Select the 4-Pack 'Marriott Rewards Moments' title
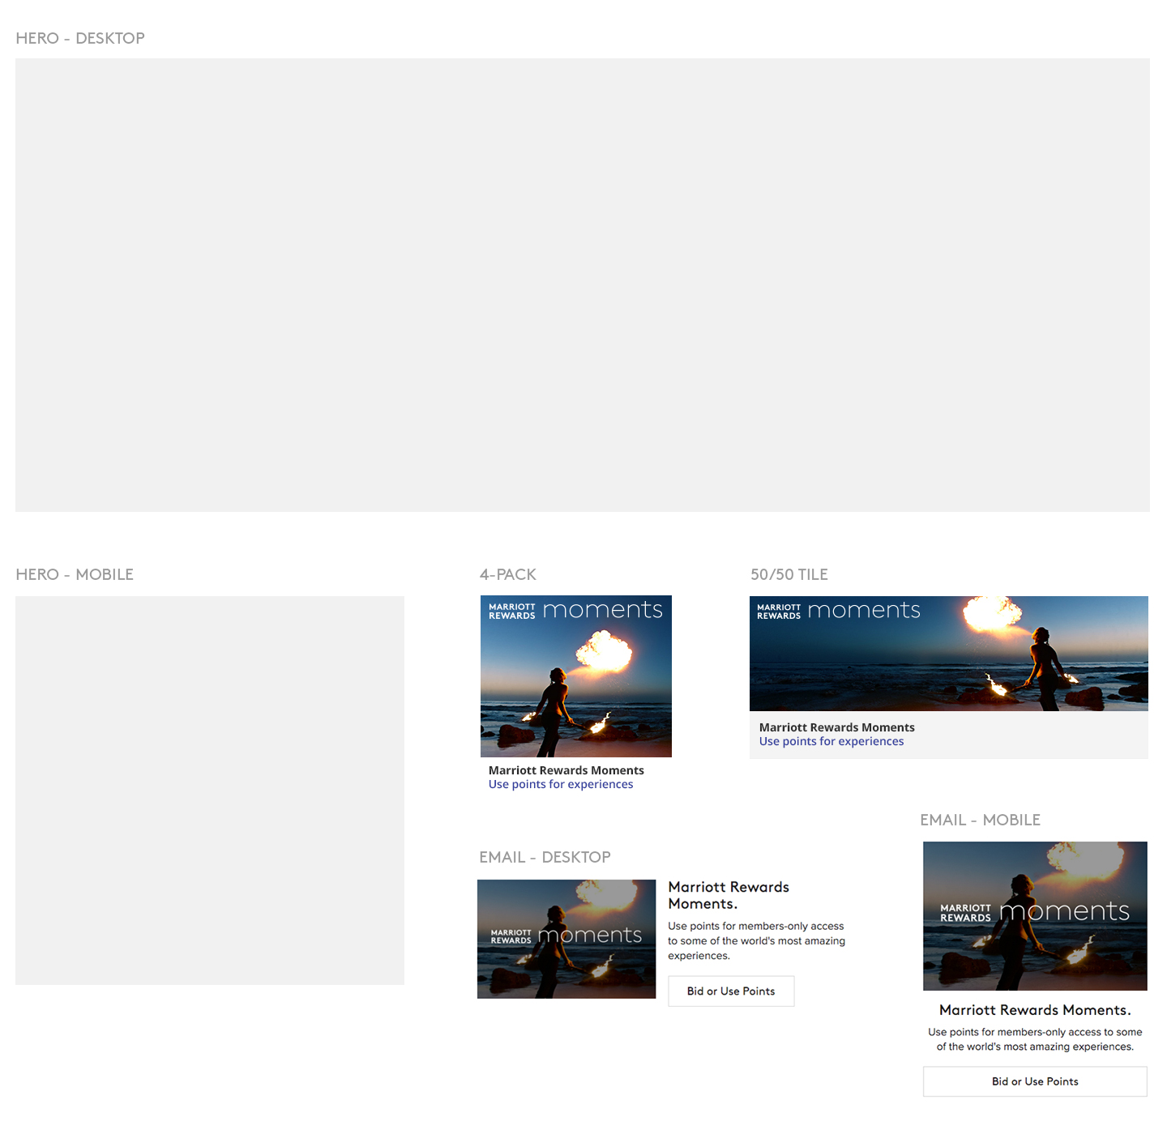 [566, 770]
